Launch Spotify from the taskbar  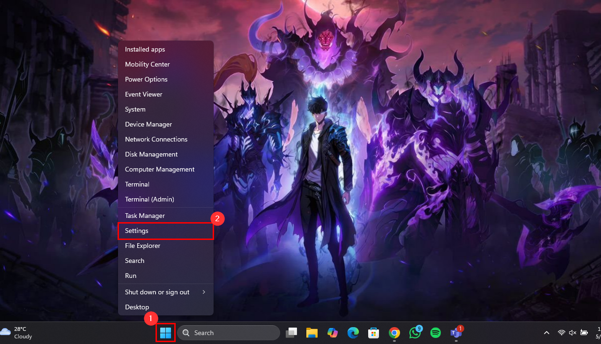[435, 333]
